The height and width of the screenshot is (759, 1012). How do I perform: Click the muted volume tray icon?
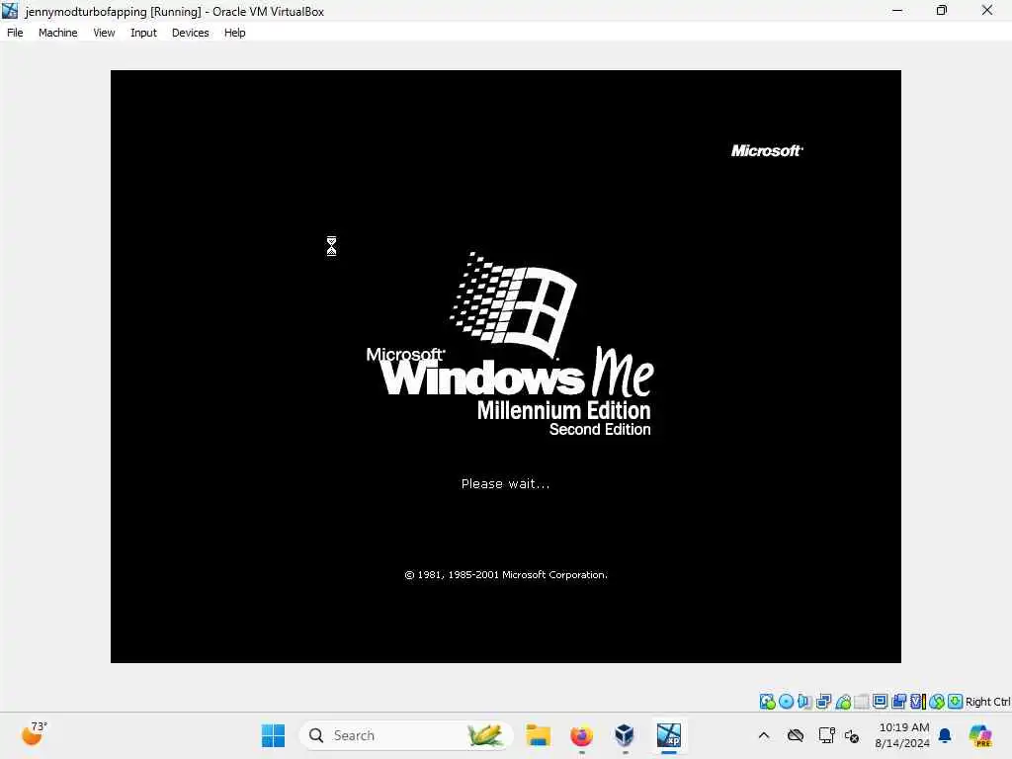852,735
